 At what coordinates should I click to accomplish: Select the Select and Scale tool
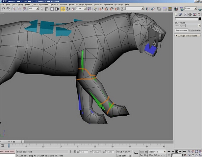pos(73,9)
